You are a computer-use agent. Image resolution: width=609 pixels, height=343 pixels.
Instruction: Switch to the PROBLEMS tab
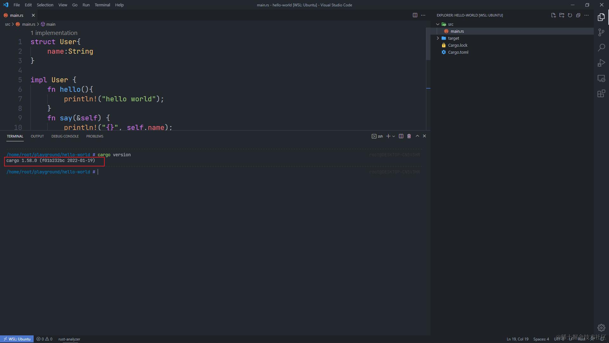95,136
